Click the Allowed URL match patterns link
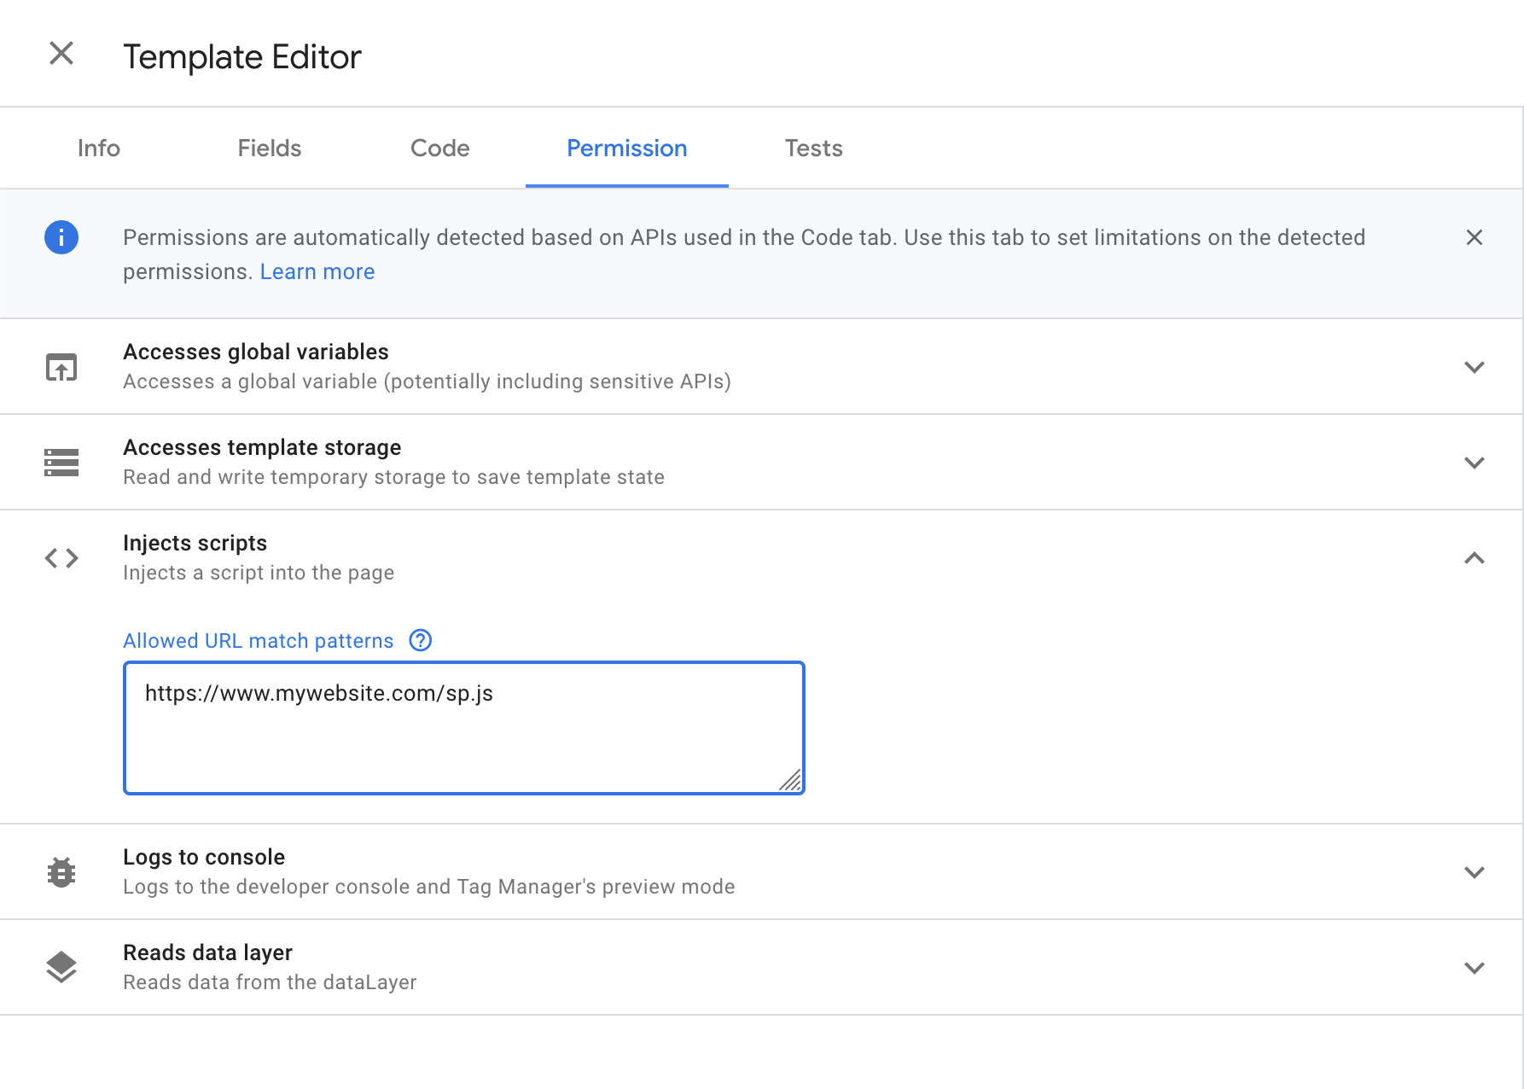The width and height of the screenshot is (1524, 1089). pyautogui.click(x=258, y=640)
